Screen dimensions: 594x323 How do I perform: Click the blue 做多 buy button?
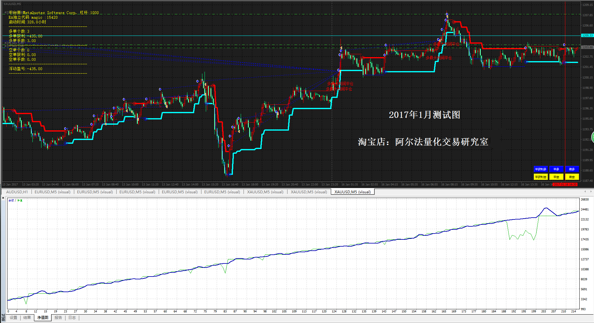coord(572,169)
